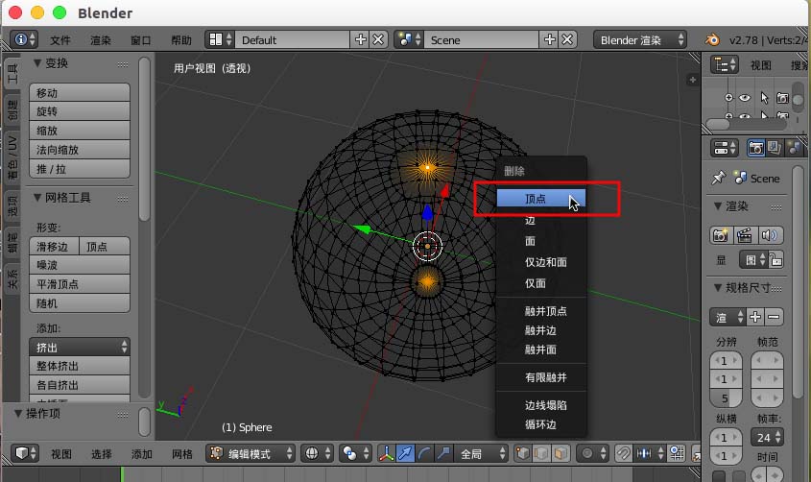
Task: Add a new scene with plus button
Action: (549, 39)
